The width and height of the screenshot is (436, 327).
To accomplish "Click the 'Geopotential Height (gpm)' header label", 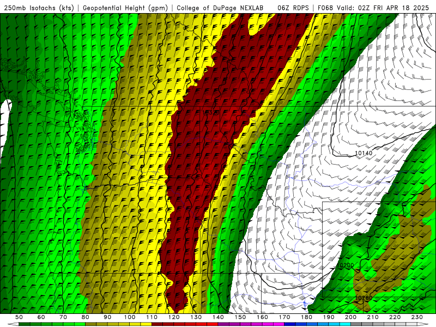I will point(125,8).
